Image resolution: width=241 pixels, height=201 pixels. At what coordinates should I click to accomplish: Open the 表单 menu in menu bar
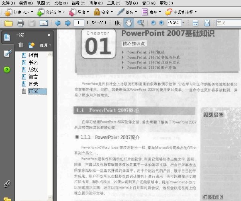point(96,3)
